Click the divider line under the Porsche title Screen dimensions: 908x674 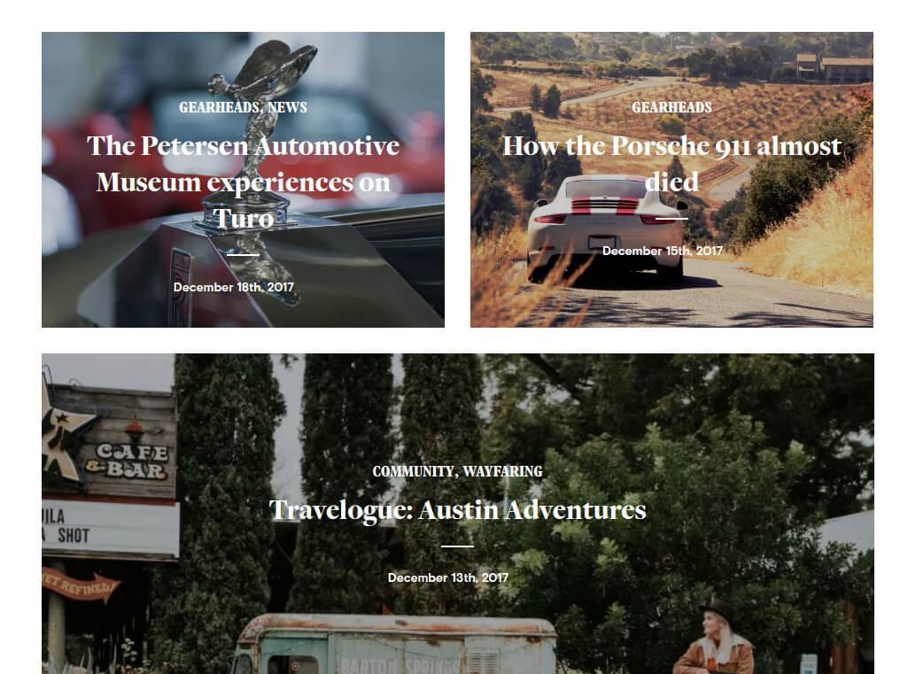(671, 218)
